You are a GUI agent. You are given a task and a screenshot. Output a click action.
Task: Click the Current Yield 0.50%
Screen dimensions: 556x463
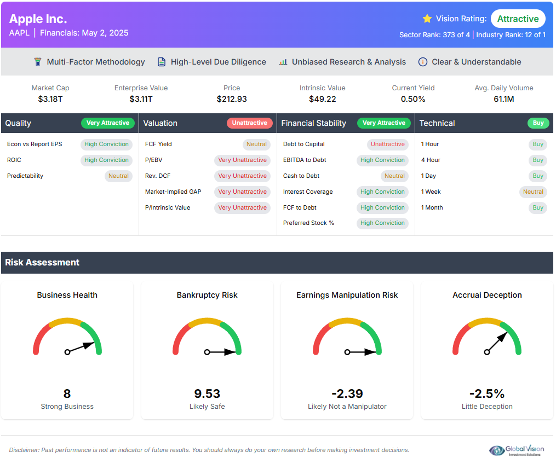(413, 99)
